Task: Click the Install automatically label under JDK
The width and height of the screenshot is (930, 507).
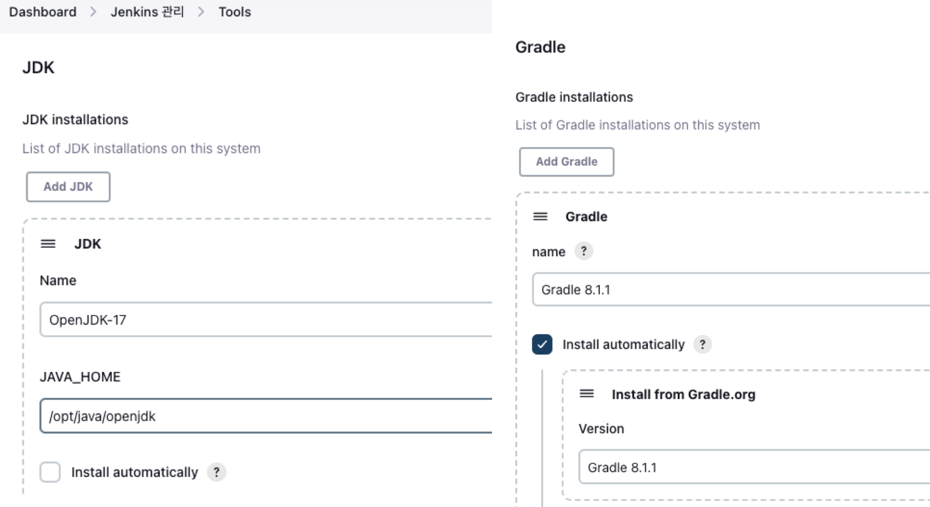Action: pyautogui.click(x=135, y=472)
